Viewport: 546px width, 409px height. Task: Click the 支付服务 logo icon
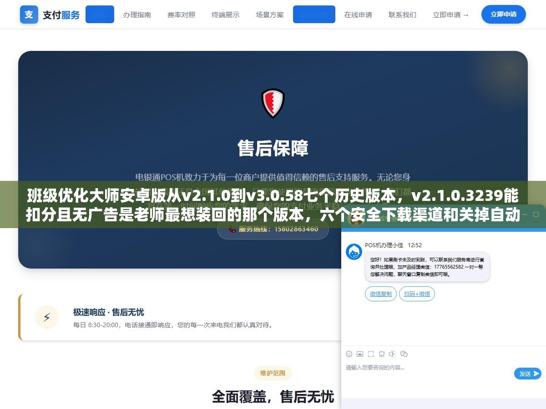coord(29,15)
